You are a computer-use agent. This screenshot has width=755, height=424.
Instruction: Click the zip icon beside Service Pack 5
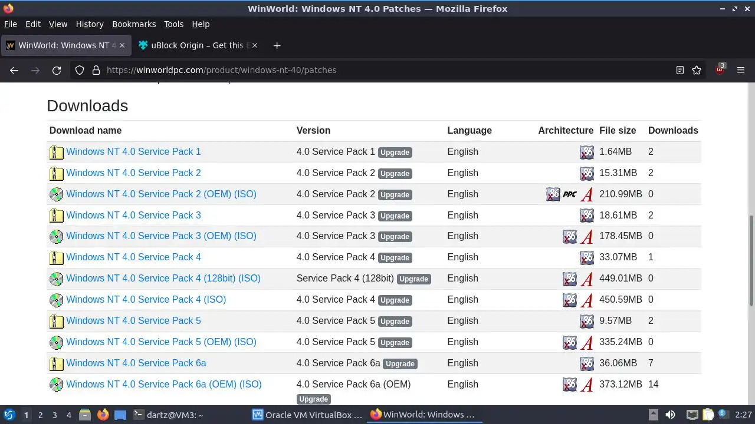point(56,322)
